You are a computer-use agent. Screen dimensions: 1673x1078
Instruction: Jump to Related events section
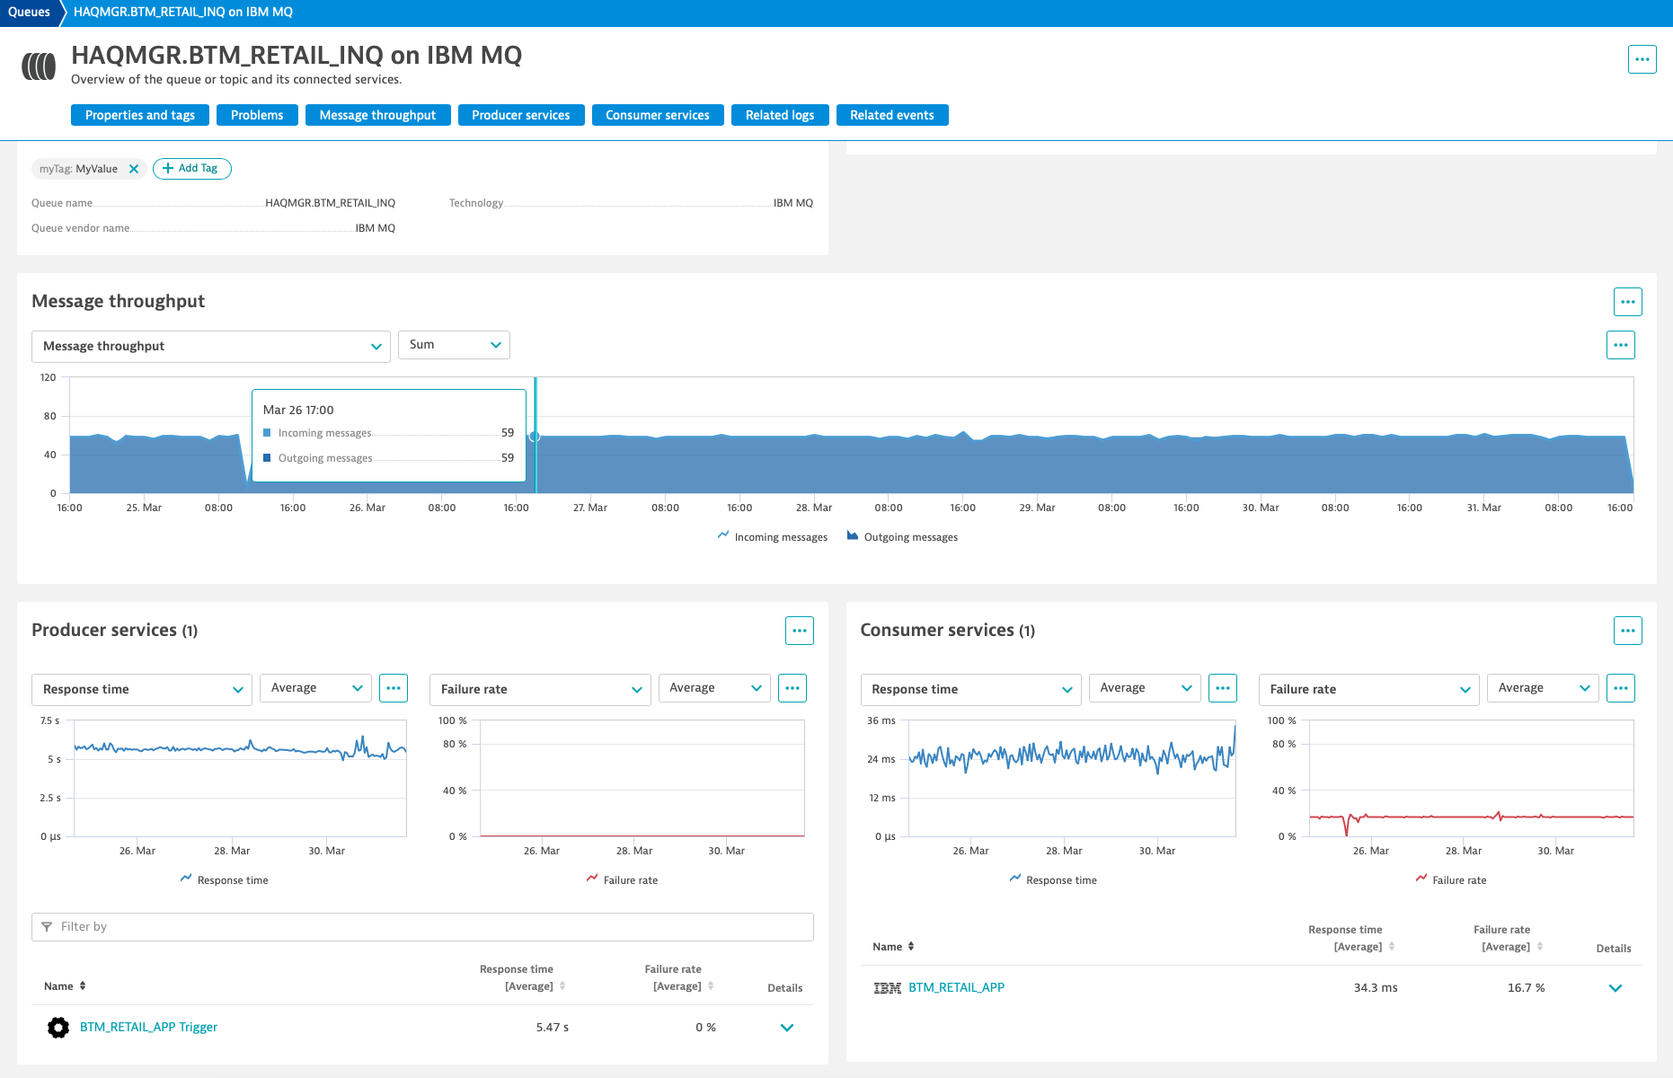[x=892, y=115]
